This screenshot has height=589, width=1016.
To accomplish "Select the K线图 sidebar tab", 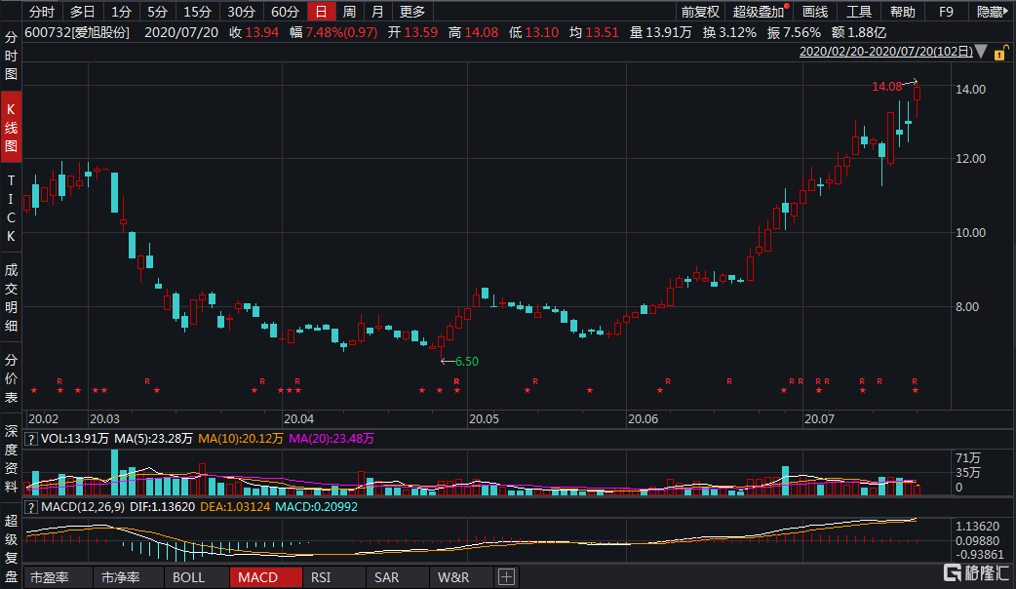I will tap(11, 128).
